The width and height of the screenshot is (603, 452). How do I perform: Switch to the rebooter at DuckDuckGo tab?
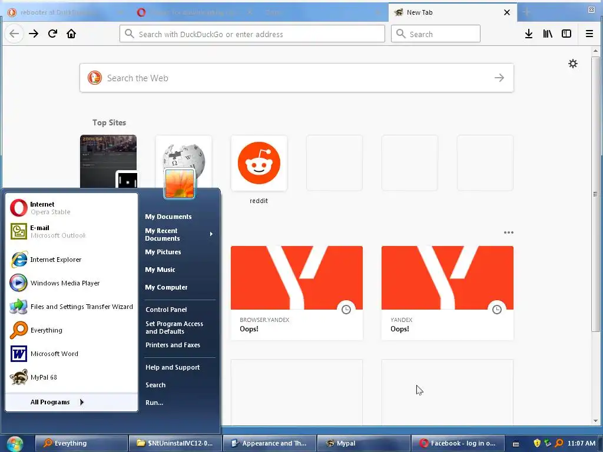(61, 12)
